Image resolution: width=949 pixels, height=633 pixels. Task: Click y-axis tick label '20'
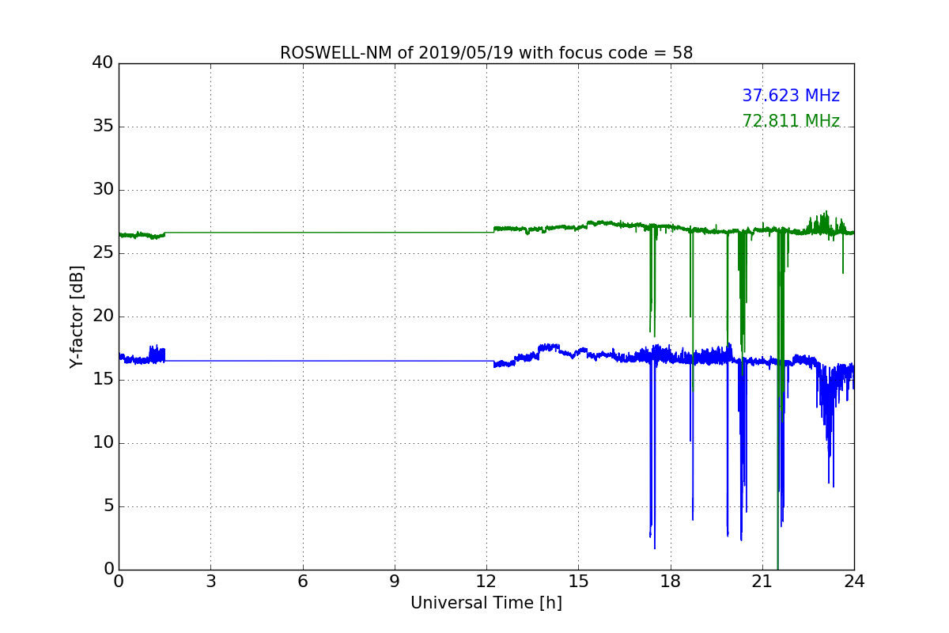click(103, 316)
